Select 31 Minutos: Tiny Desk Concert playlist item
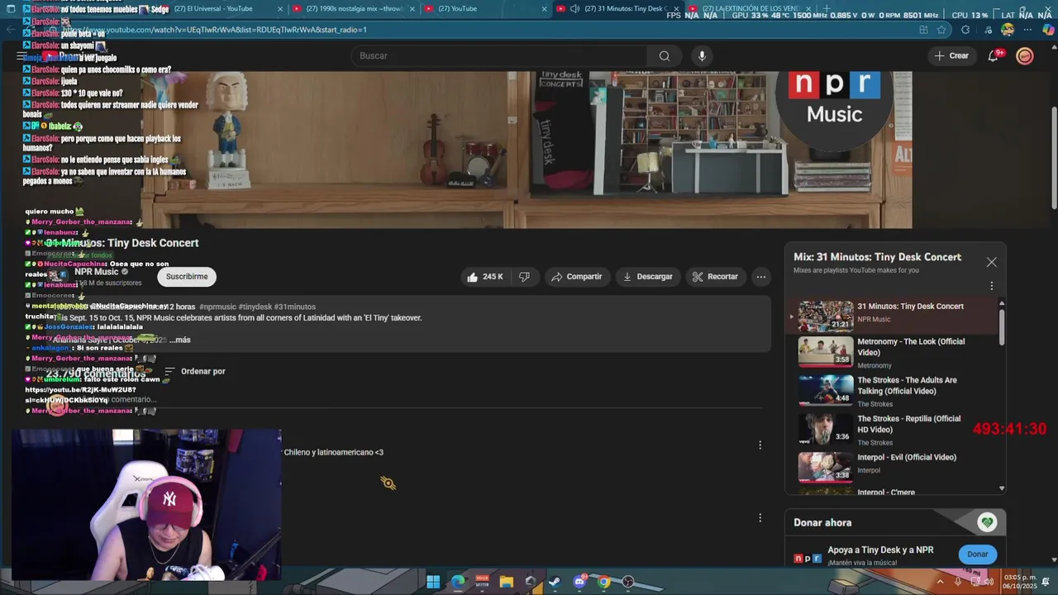The width and height of the screenshot is (1058, 595). [x=892, y=315]
